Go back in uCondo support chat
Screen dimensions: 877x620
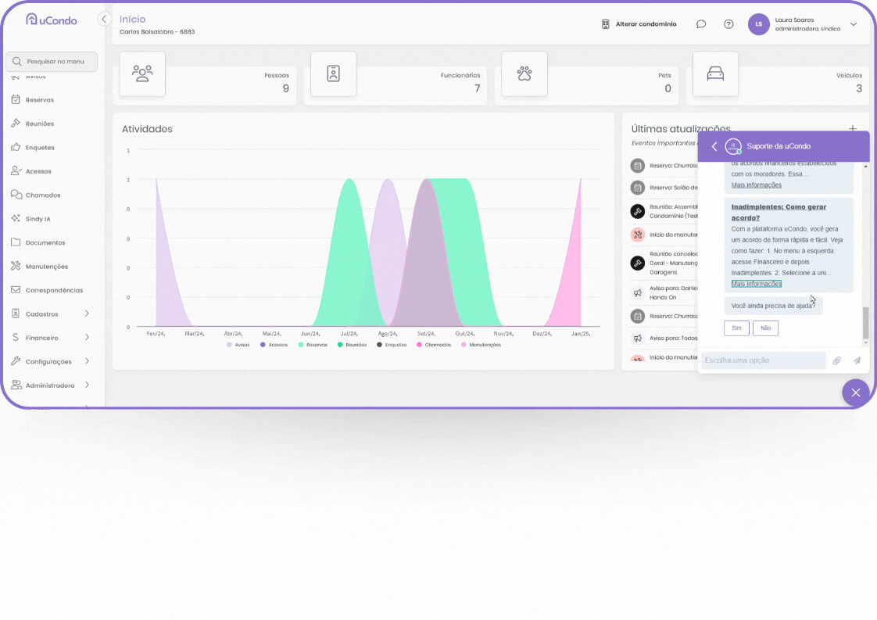(x=714, y=146)
